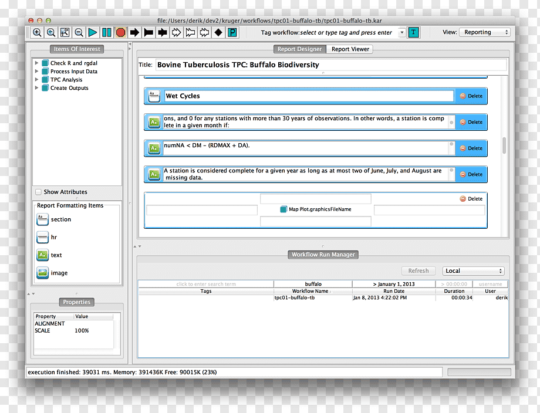Stop the workflow with the red octagon
The image size is (540, 413).
click(120, 33)
